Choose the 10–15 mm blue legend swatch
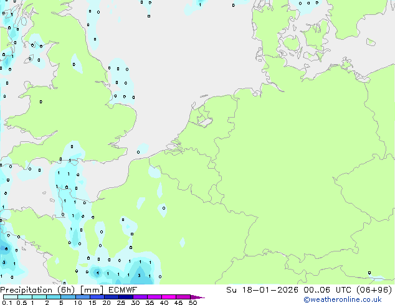 (82, 297)
